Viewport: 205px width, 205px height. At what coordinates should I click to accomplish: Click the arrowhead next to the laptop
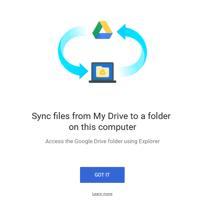pos(84,71)
